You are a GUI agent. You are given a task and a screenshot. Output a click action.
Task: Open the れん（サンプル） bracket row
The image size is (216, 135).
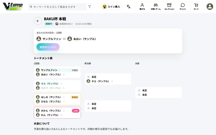pyautogui.click(x=57, y=115)
